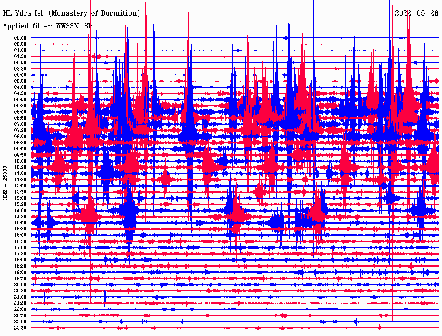The image size is (442, 336).
Task: Pick the 18:00 time label
Action: [x=20, y=260]
